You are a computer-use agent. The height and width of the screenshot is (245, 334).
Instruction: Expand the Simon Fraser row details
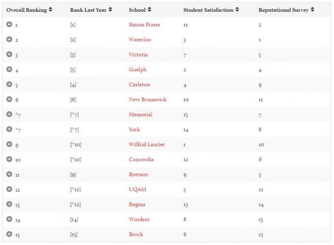9,25
